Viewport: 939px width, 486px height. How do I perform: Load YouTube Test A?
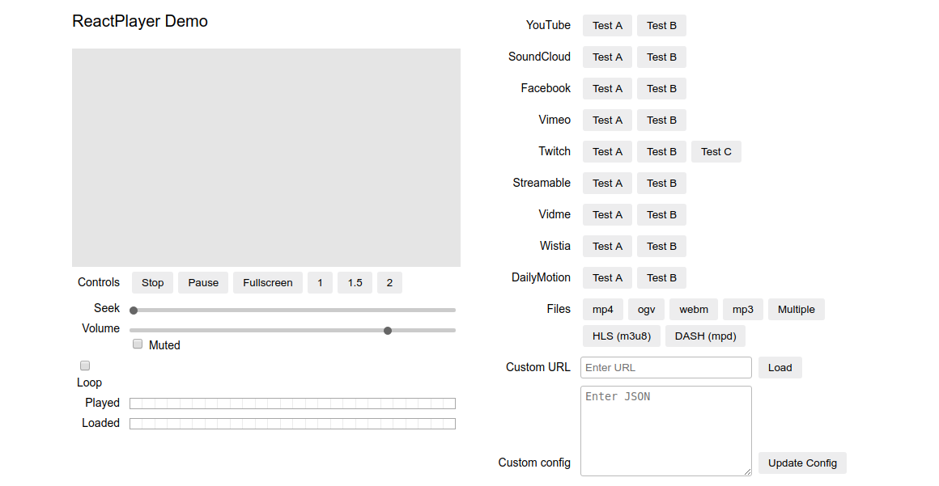click(607, 26)
